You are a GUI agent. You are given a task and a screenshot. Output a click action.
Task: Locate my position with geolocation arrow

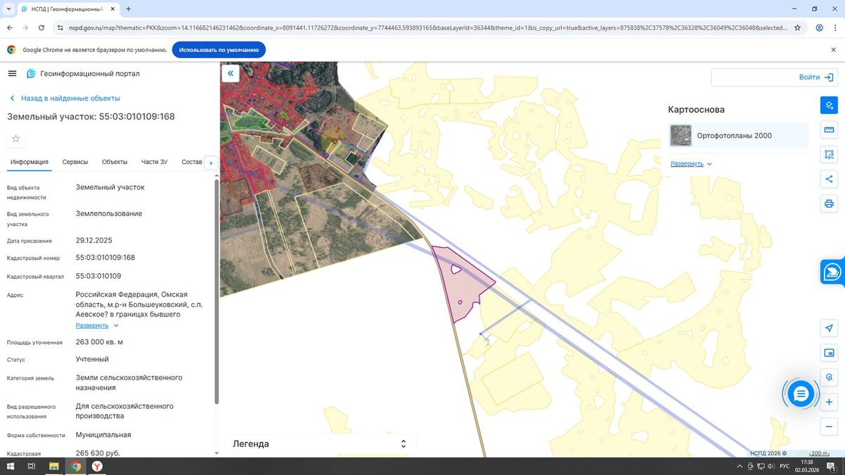click(x=829, y=329)
